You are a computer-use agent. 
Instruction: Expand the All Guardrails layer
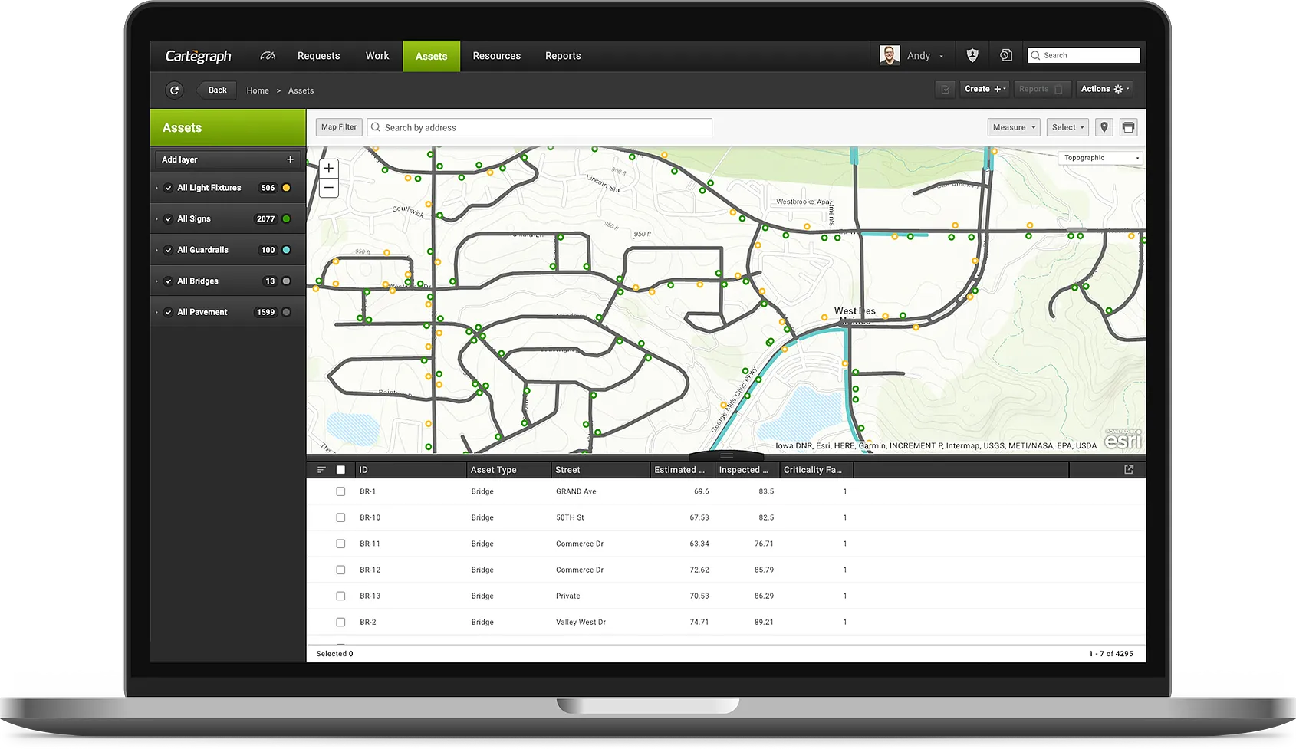[157, 250]
